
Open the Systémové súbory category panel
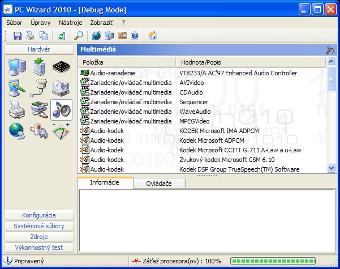tap(39, 226)
